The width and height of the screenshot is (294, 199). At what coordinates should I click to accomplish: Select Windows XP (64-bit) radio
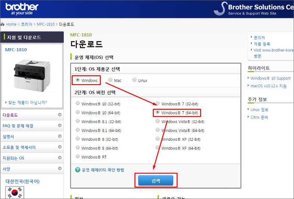[158, 147]
